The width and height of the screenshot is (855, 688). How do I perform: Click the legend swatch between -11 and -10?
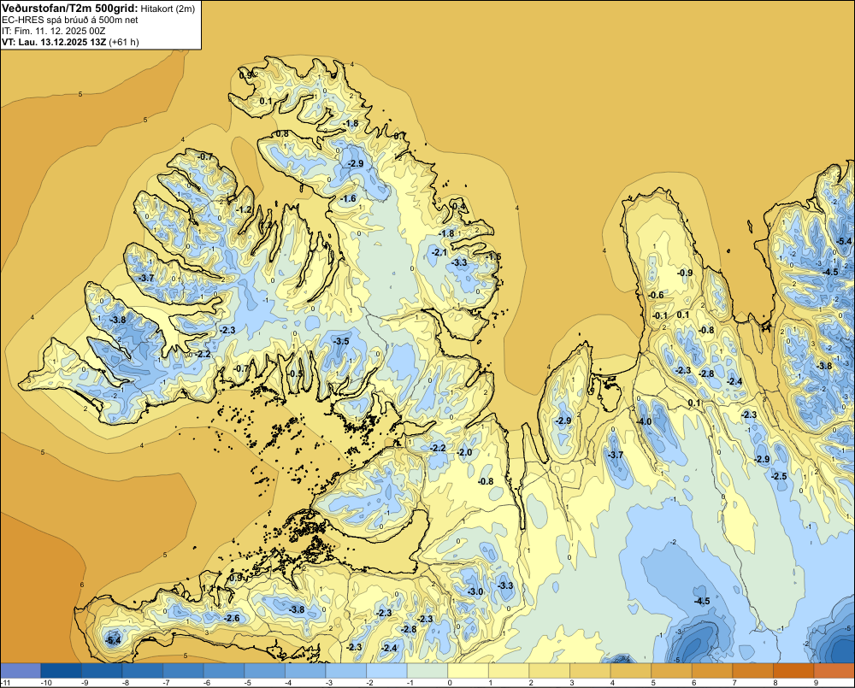point(21,671)
